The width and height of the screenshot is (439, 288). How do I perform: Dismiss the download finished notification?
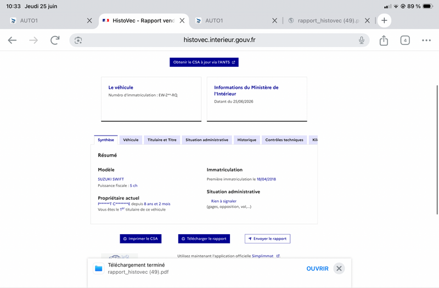[339, 268]
